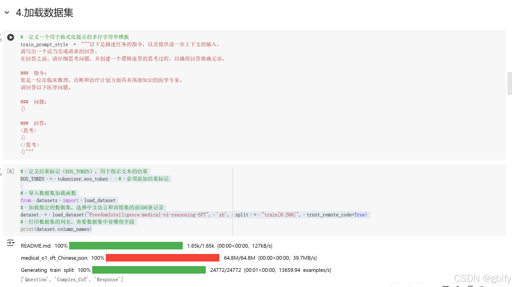Click the red medical_o1_sft_Chinese.json progress bar
The width and height of the screenshot is (512, 287).
click(x=162, y=258)
